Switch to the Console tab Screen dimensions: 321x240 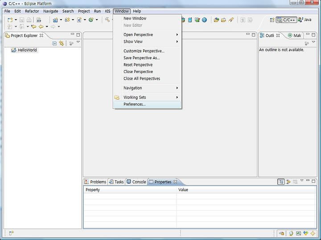136,182
